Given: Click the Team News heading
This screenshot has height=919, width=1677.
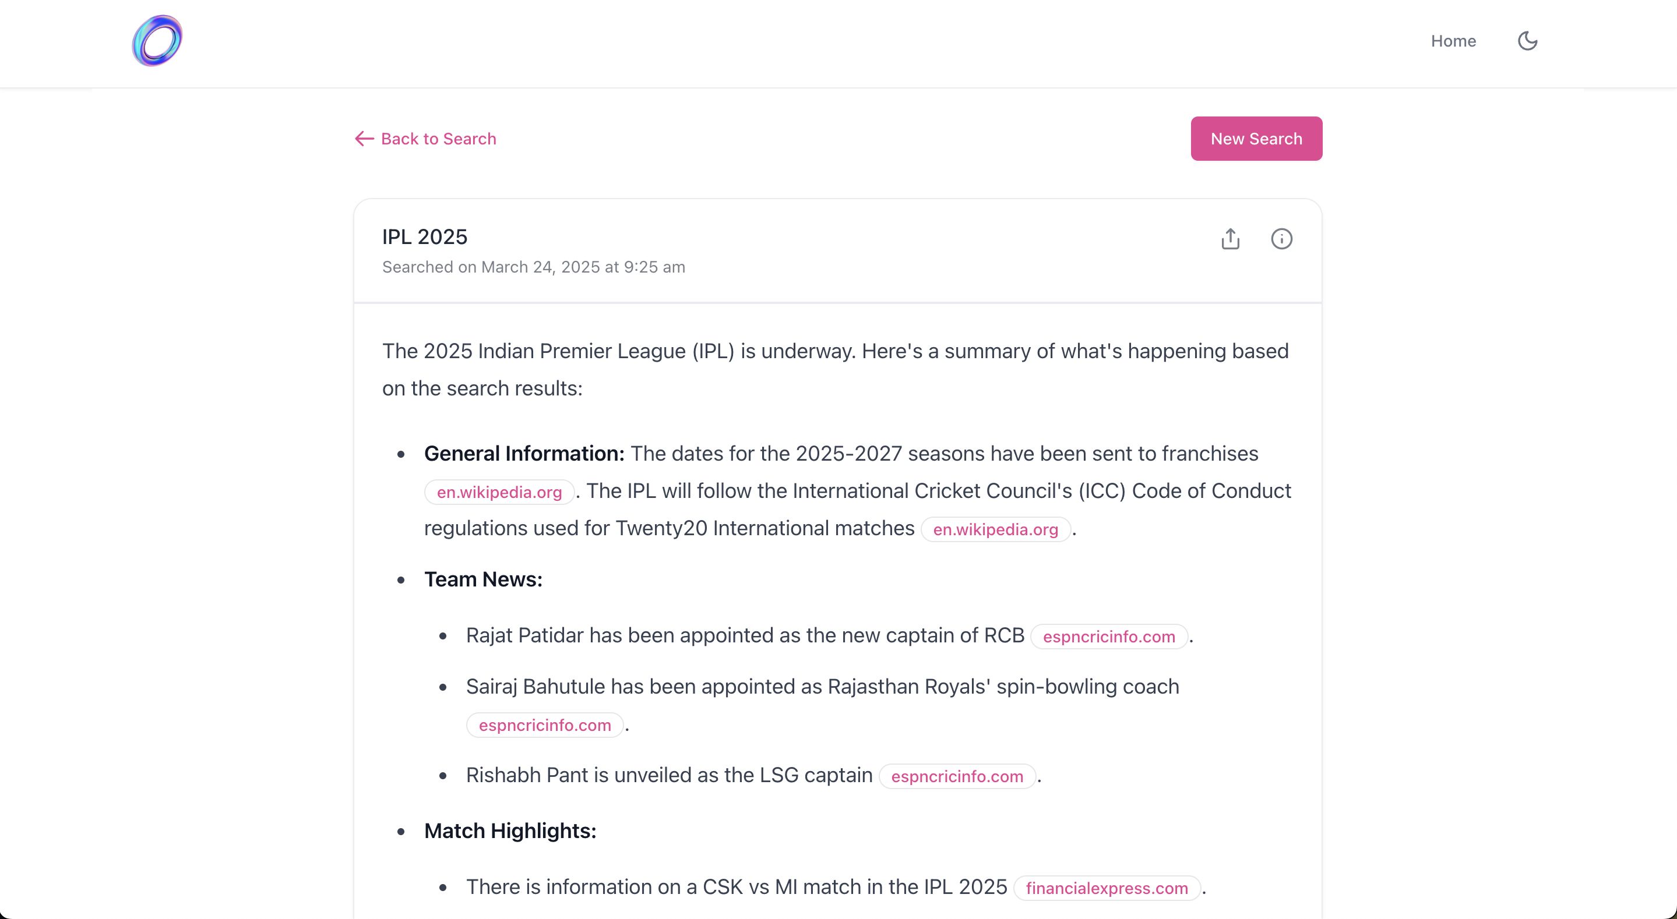Looking at the screenshot, I should (x=483, y=579).
